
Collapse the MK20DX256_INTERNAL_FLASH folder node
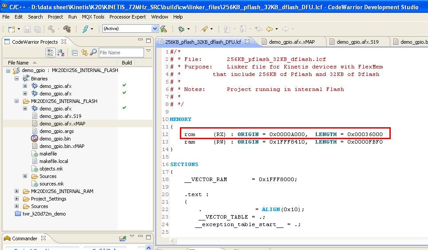coord(17,101)
